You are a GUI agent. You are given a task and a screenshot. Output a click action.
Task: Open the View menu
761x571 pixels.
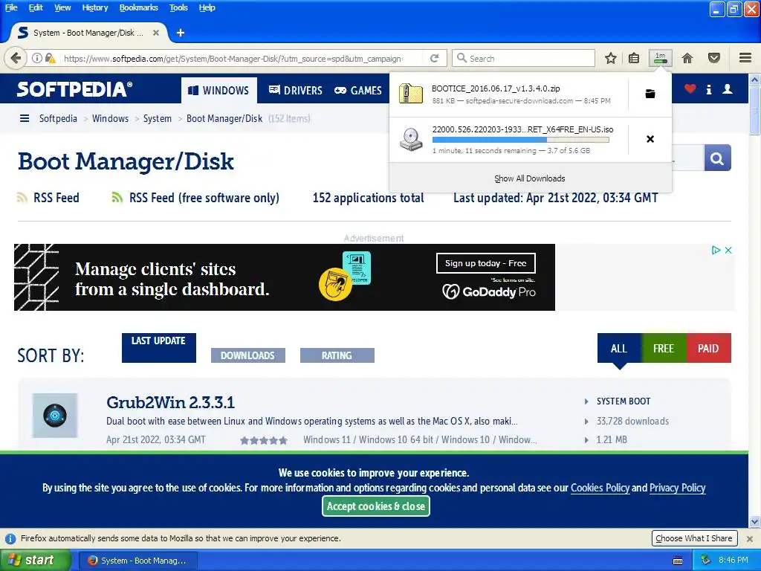(x=62, y=7)
